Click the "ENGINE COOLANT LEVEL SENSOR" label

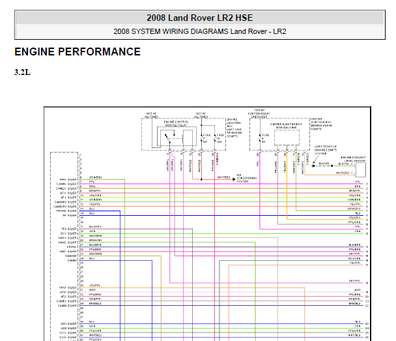pos(353,159)
